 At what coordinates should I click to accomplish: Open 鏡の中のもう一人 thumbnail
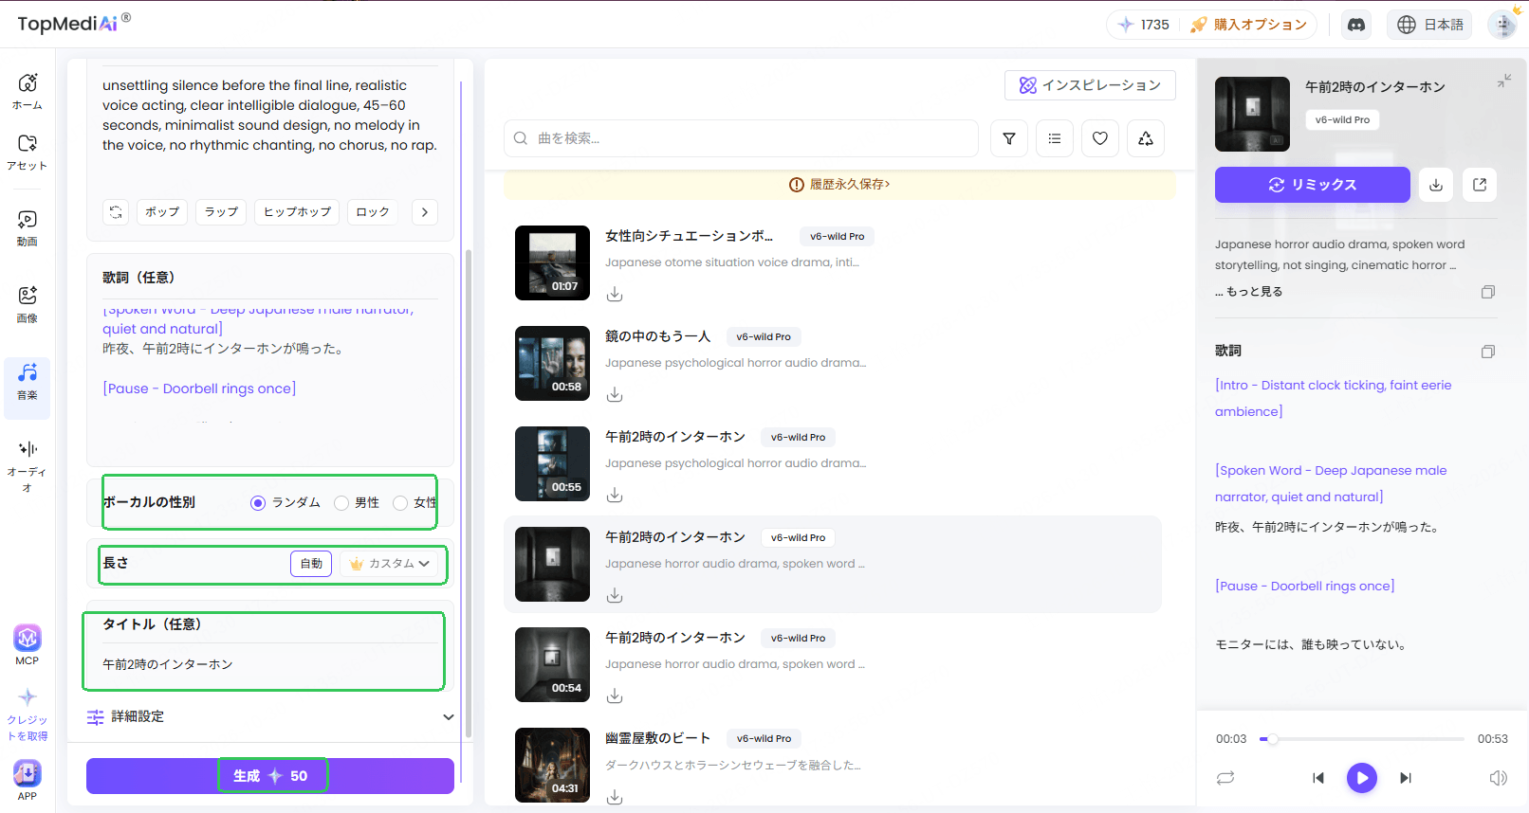coord(552,363)
